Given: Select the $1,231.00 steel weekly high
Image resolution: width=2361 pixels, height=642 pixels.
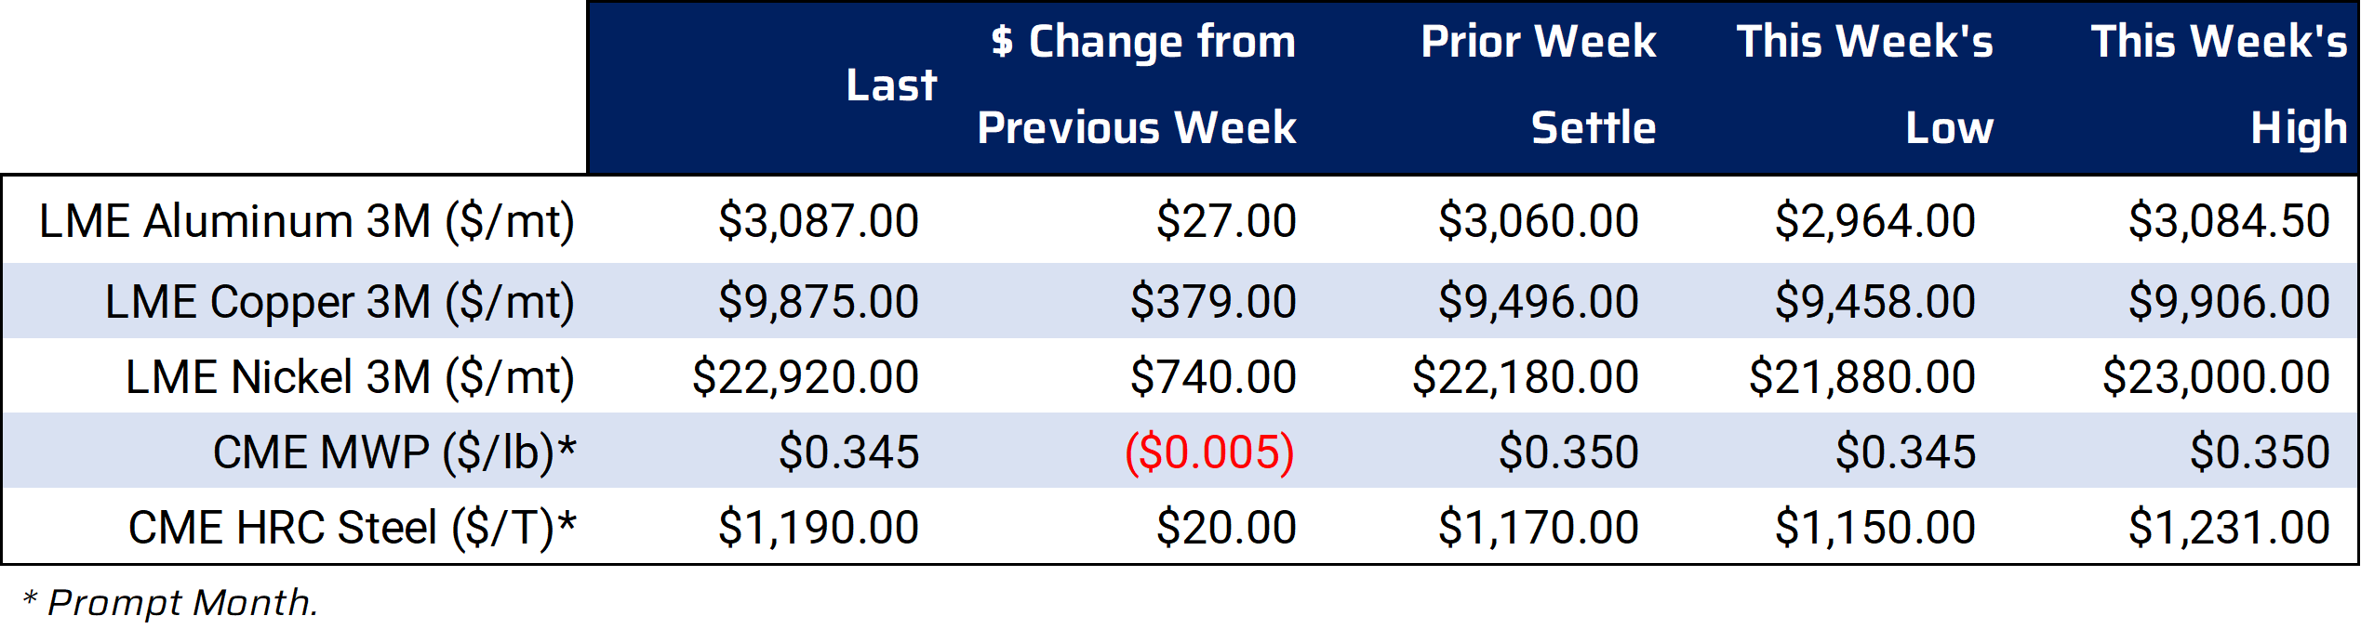Looking at the screenshot, I should (2230, 528).
